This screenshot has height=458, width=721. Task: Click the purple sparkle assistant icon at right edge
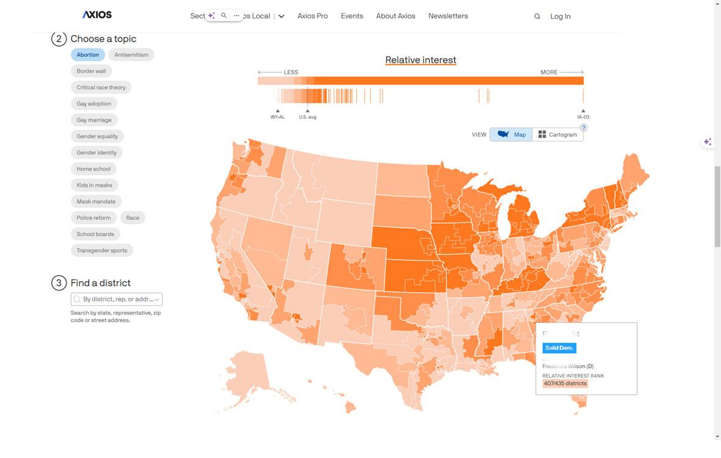point(708,142)
